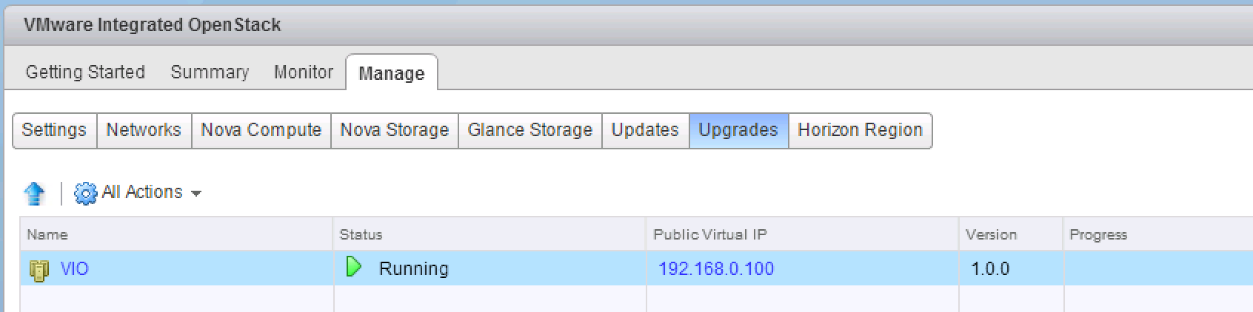
Task: Click the green Running status icon
Action: [354, 267]
